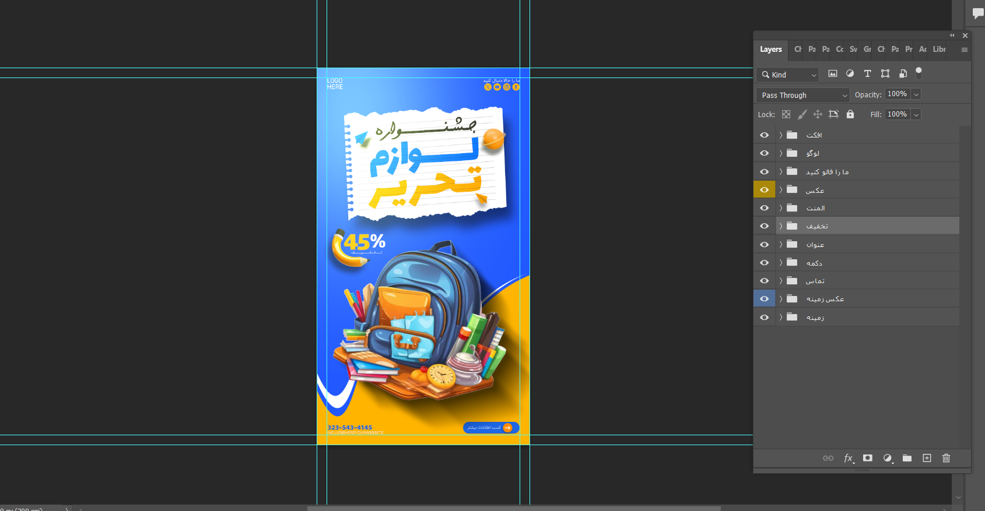Click the Fill 100% value field
The width and height of the screenshot is (985, 511).
[898, 114]
